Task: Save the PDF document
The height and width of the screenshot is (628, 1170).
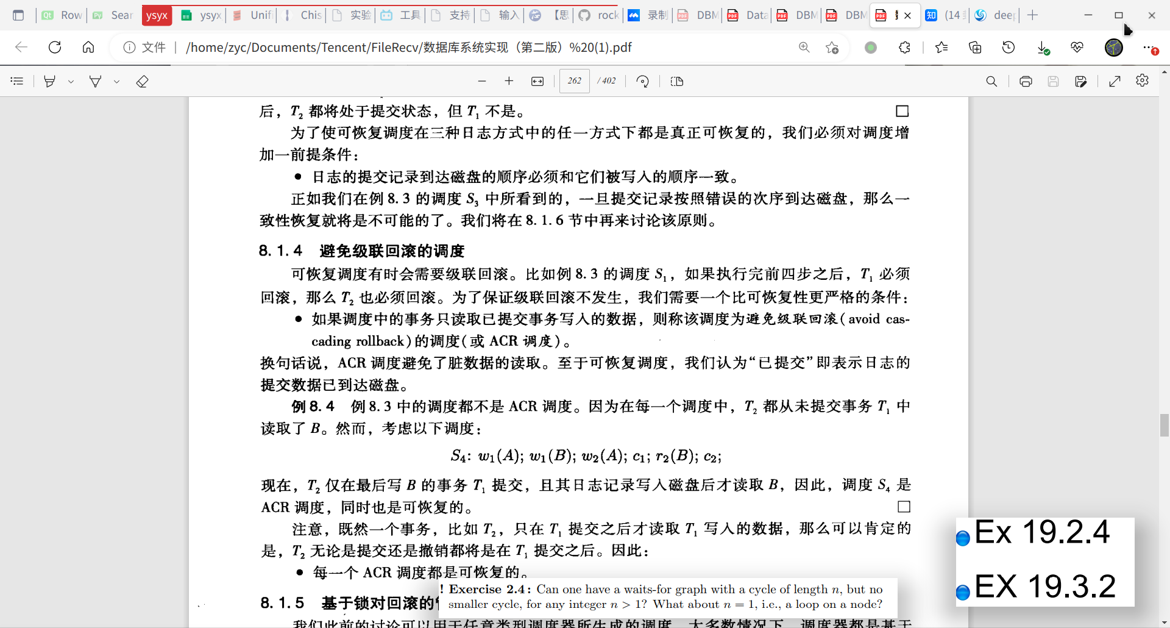Action: (1053, 81)
